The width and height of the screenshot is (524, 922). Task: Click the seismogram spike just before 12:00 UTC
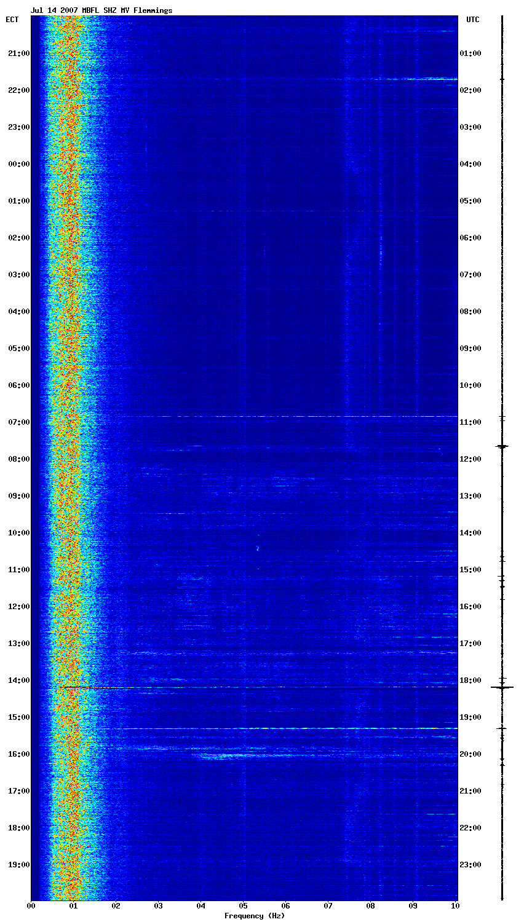(x=502, y=446)
